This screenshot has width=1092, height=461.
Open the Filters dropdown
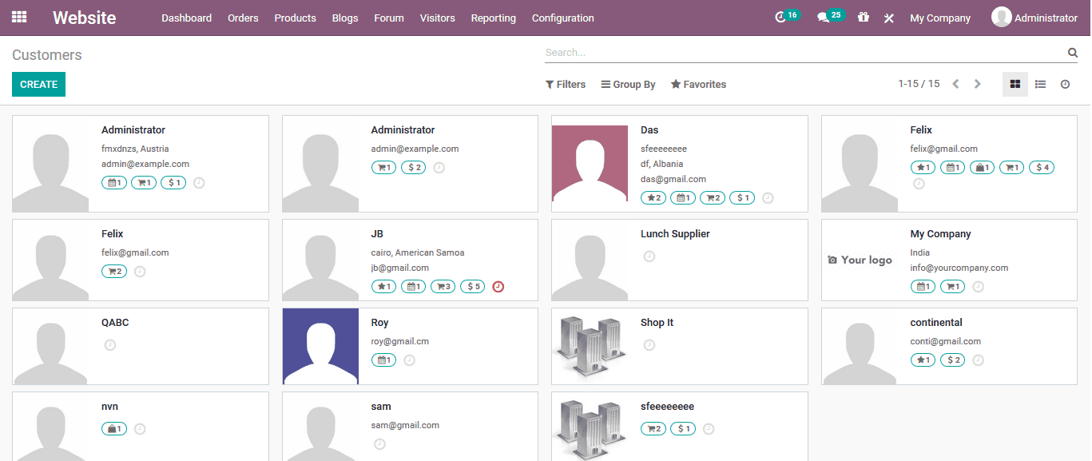click(566, 84)
